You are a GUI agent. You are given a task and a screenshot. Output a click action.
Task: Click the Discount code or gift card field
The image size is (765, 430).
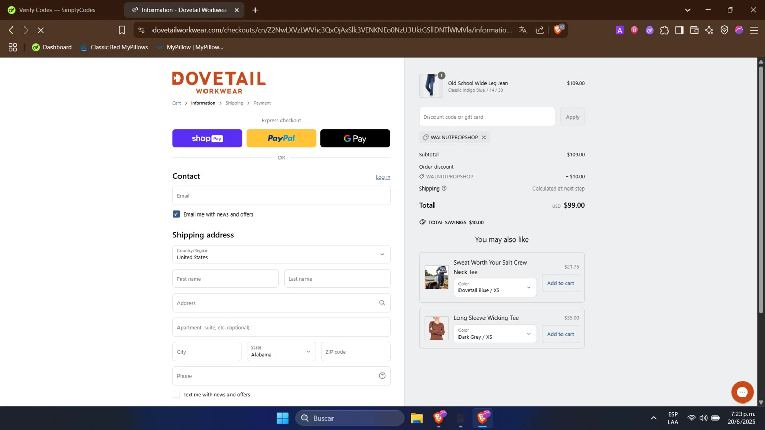487,117
